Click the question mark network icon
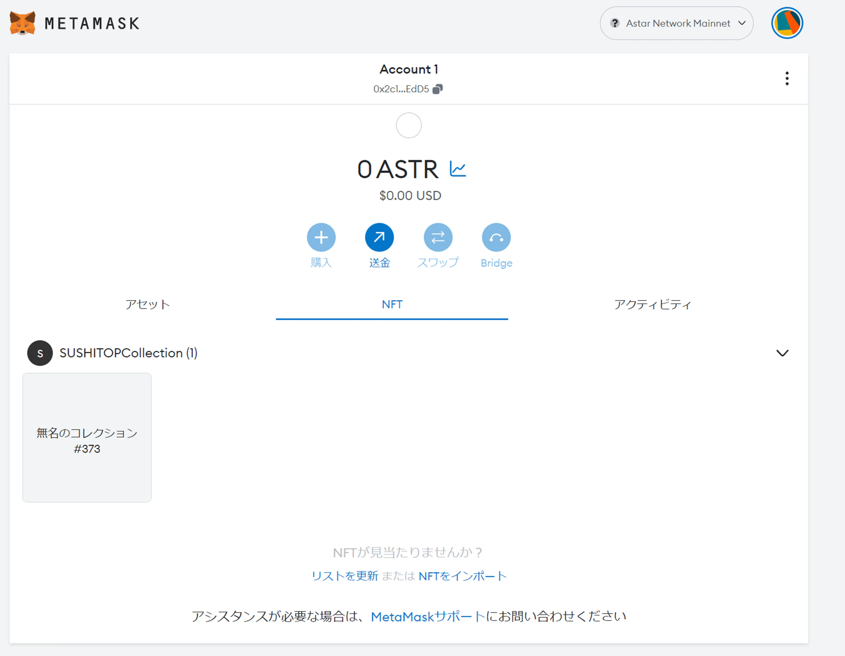845x656 pixels. [615, 23]
